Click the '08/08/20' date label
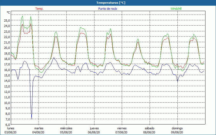This screenshot has width=216, height=135. (149, 132)
